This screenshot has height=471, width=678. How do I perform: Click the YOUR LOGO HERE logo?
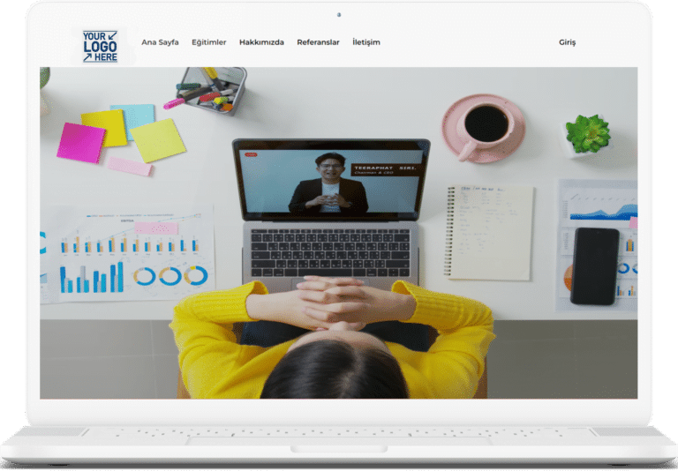click(100, 46)
